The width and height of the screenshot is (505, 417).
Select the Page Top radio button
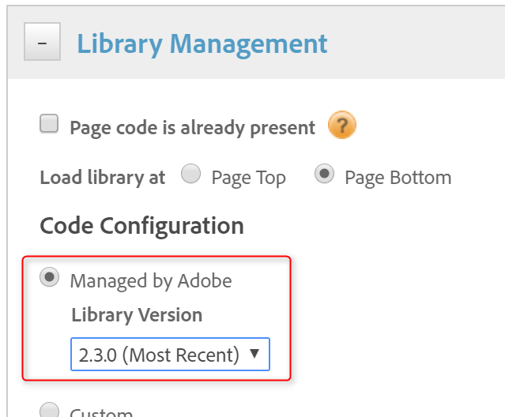[190, 175]
